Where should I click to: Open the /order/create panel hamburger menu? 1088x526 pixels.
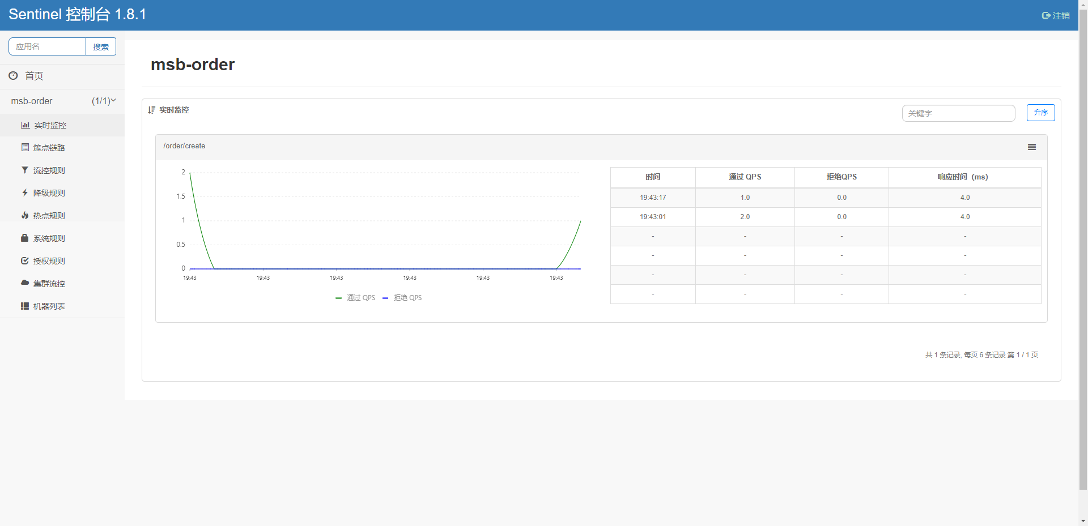1032,147
